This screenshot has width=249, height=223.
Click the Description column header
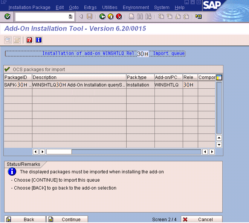click(x=79, y=77)
